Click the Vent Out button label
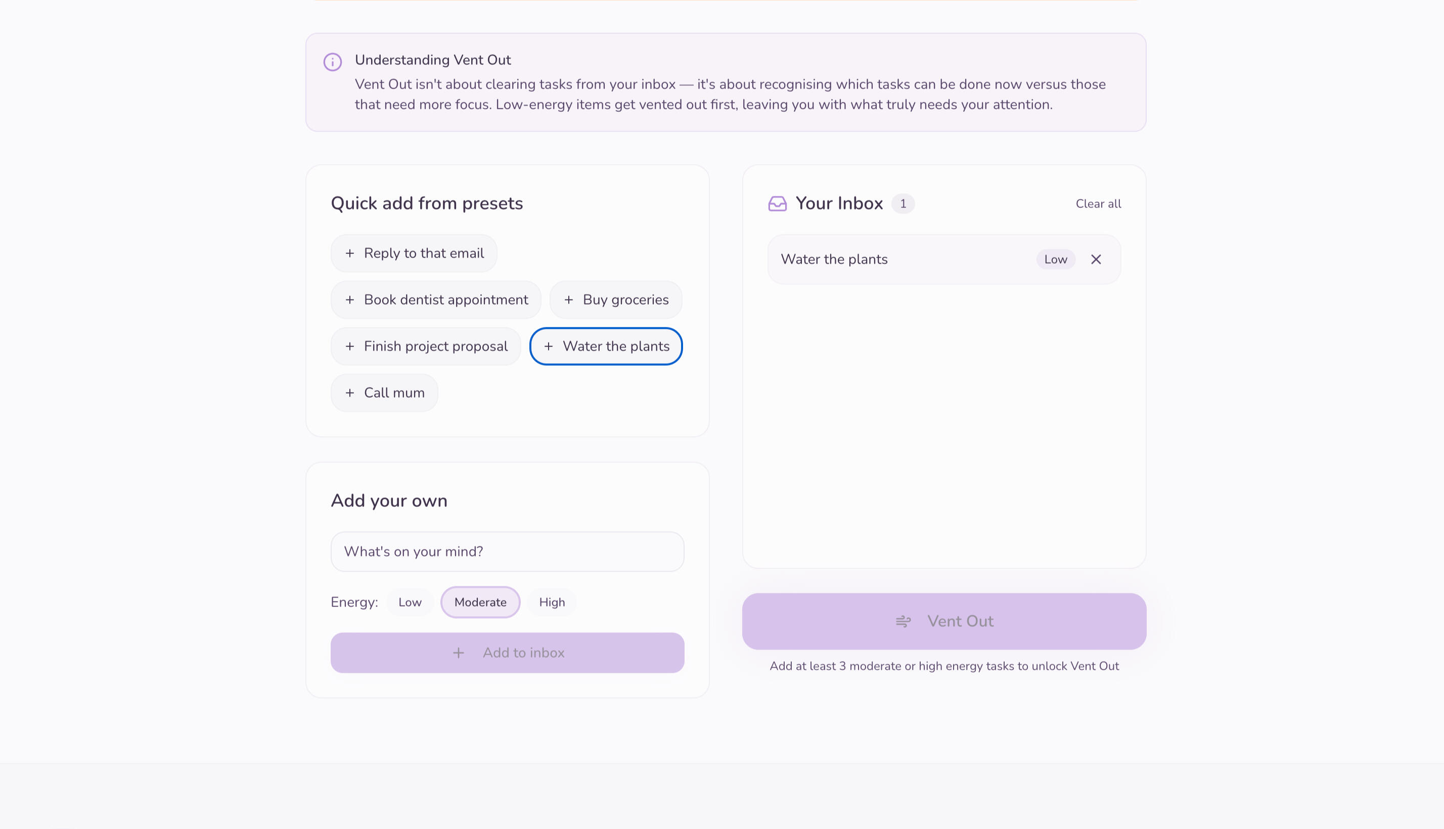This screenshot has height=829, width=1444. (960, 621)
